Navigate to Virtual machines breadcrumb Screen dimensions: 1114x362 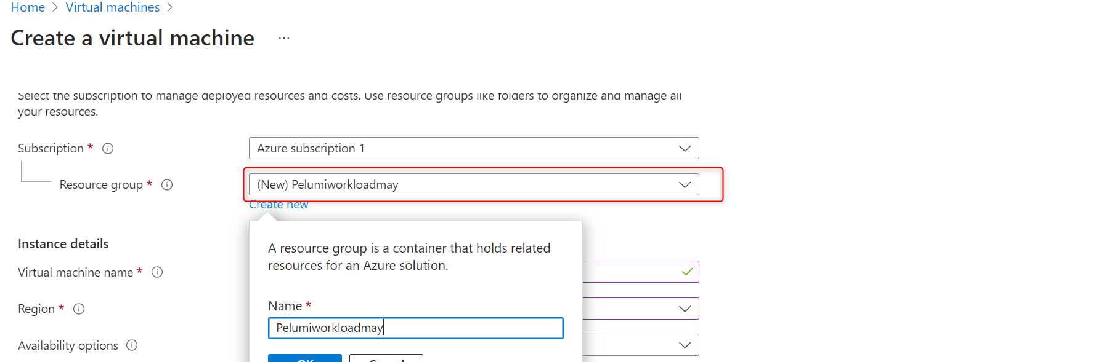113,7
